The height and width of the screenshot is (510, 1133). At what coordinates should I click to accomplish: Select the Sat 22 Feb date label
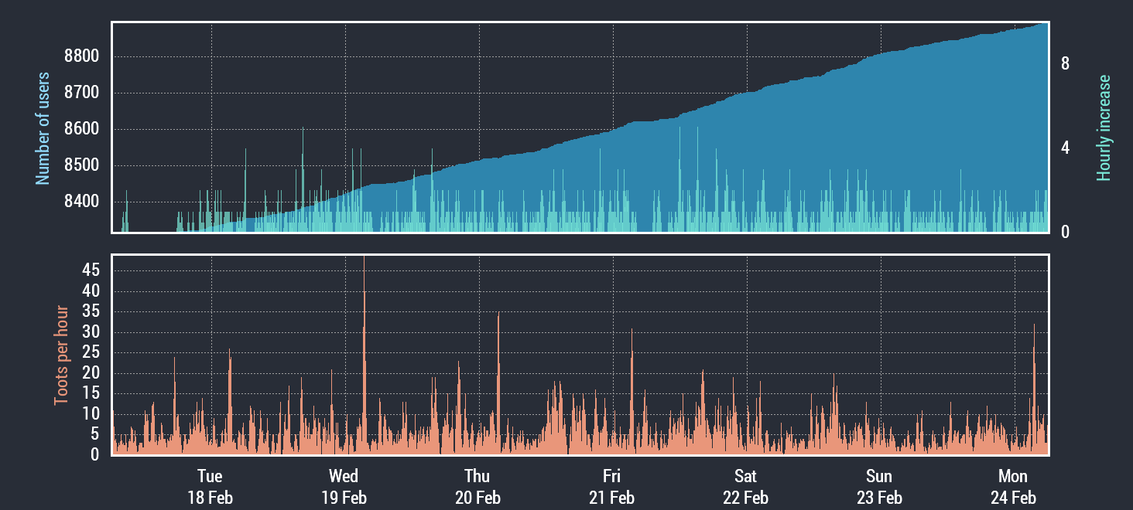coord(745,486)
